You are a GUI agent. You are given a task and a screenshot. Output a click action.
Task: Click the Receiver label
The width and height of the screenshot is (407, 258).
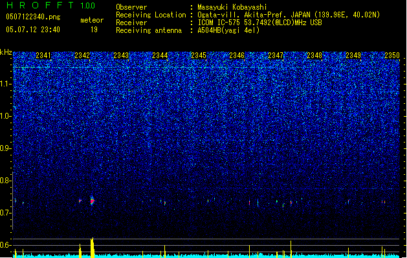pos(131,23)
